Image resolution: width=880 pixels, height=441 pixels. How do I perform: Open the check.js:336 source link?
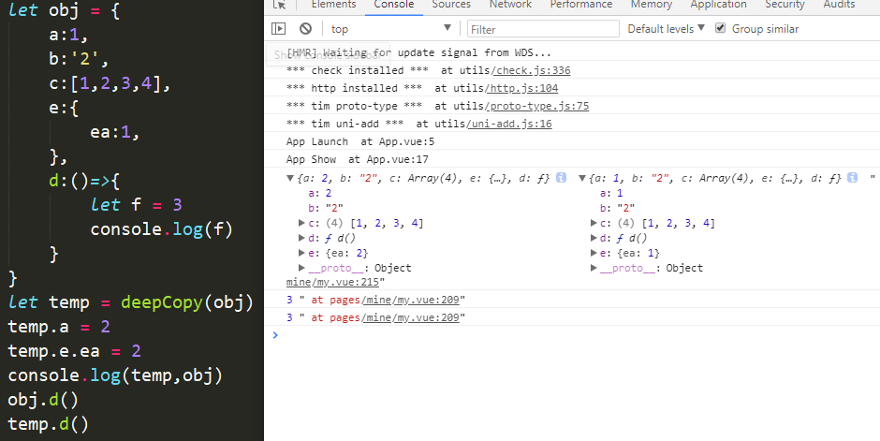pyautogui.click(x=531, y=71)
